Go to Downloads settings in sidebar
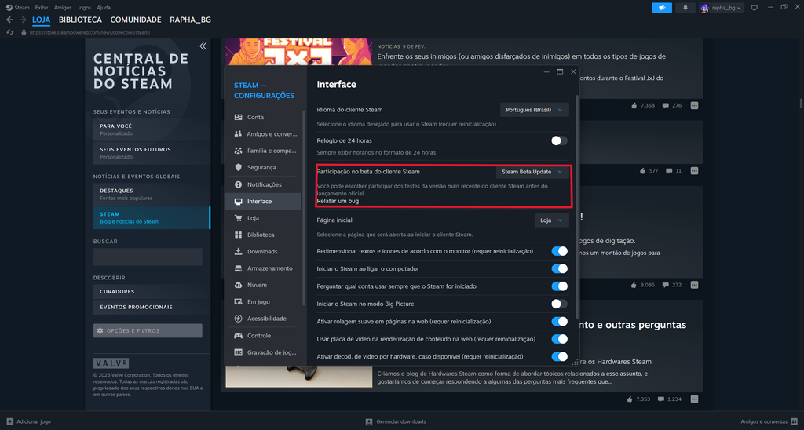 point(261,252)
